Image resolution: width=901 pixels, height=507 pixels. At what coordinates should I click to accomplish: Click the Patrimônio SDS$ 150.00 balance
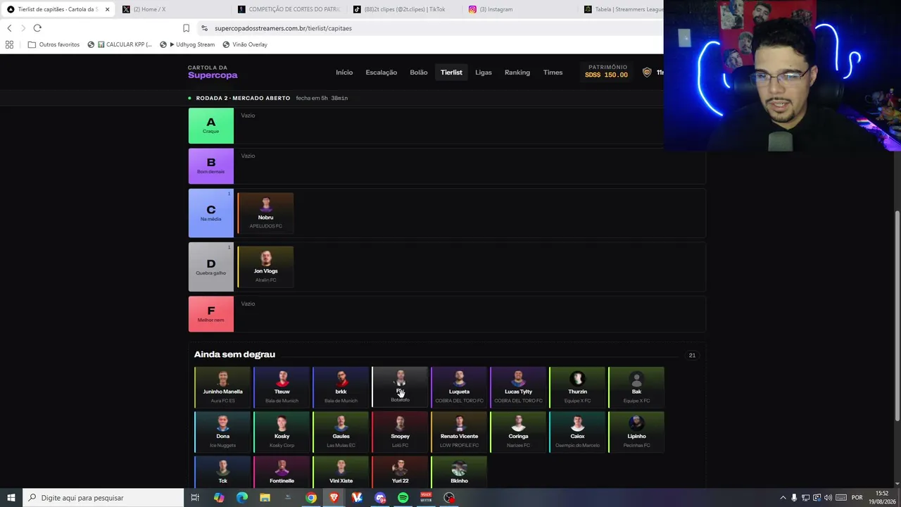coord(606,71)
